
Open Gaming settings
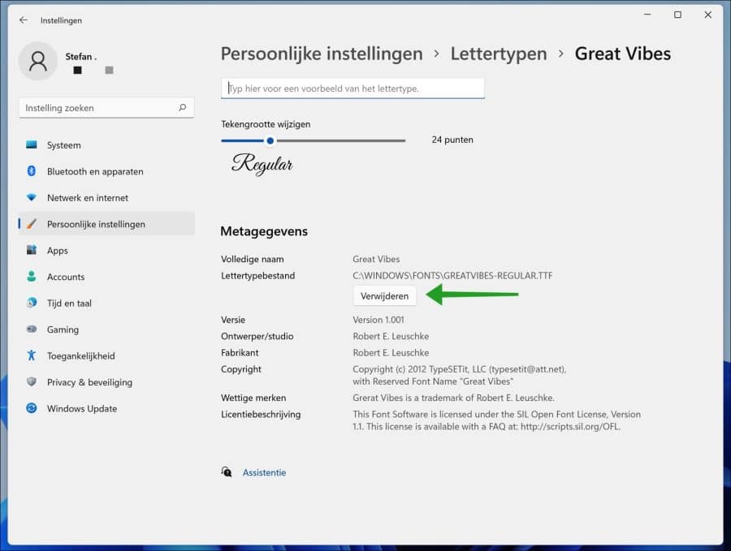pyautogui.click(x=106, y=329)
